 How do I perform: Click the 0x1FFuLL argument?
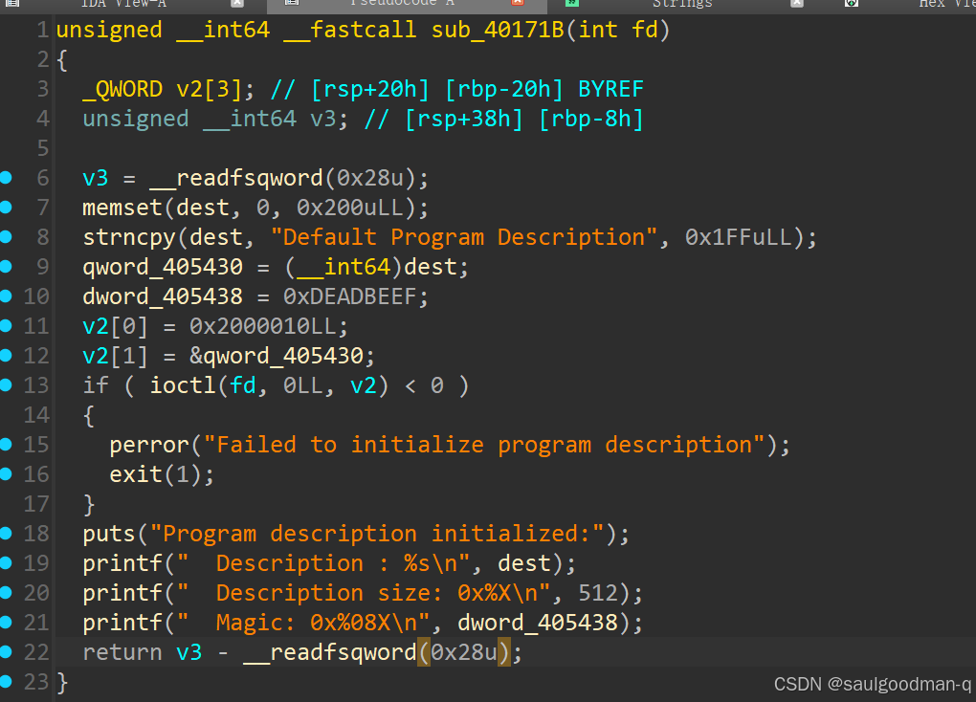(739, 237)
